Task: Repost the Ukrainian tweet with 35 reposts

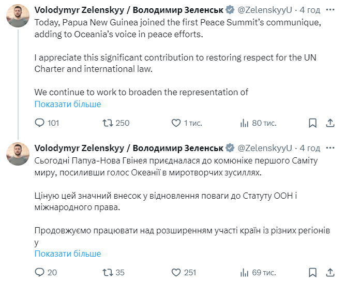Action: [108, 272]
